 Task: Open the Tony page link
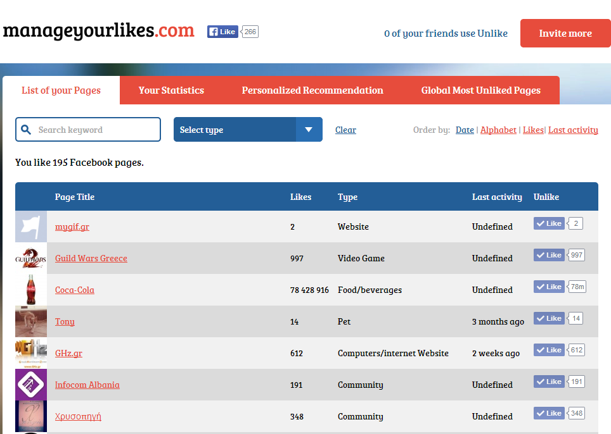[x=65, y=321]
